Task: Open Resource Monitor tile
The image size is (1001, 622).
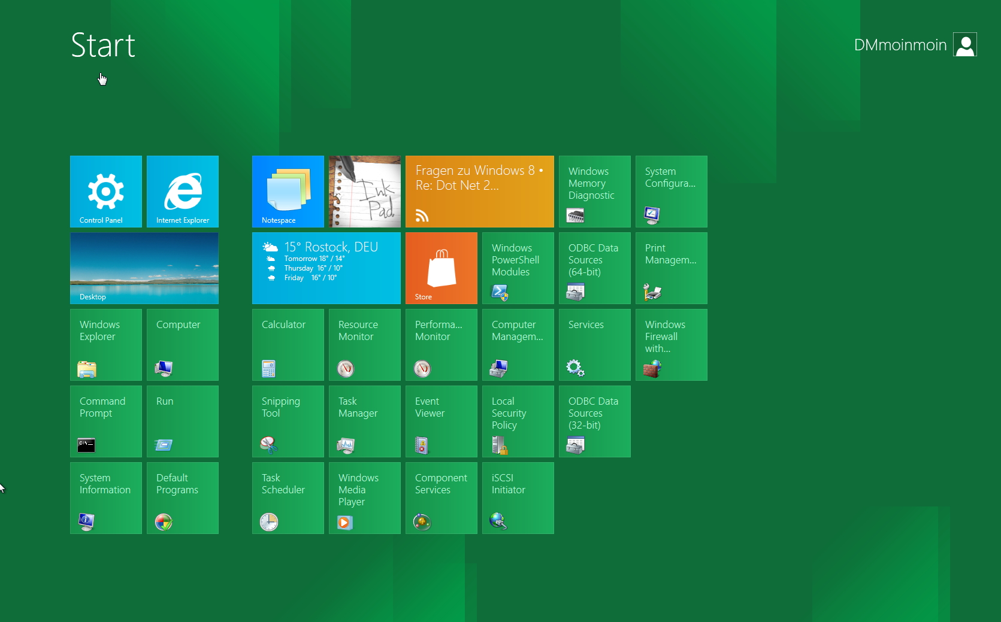Action: 365,345
